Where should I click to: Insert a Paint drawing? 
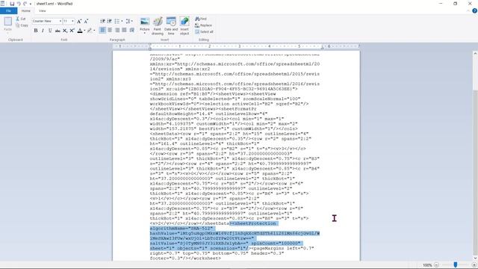click(158, 26)
